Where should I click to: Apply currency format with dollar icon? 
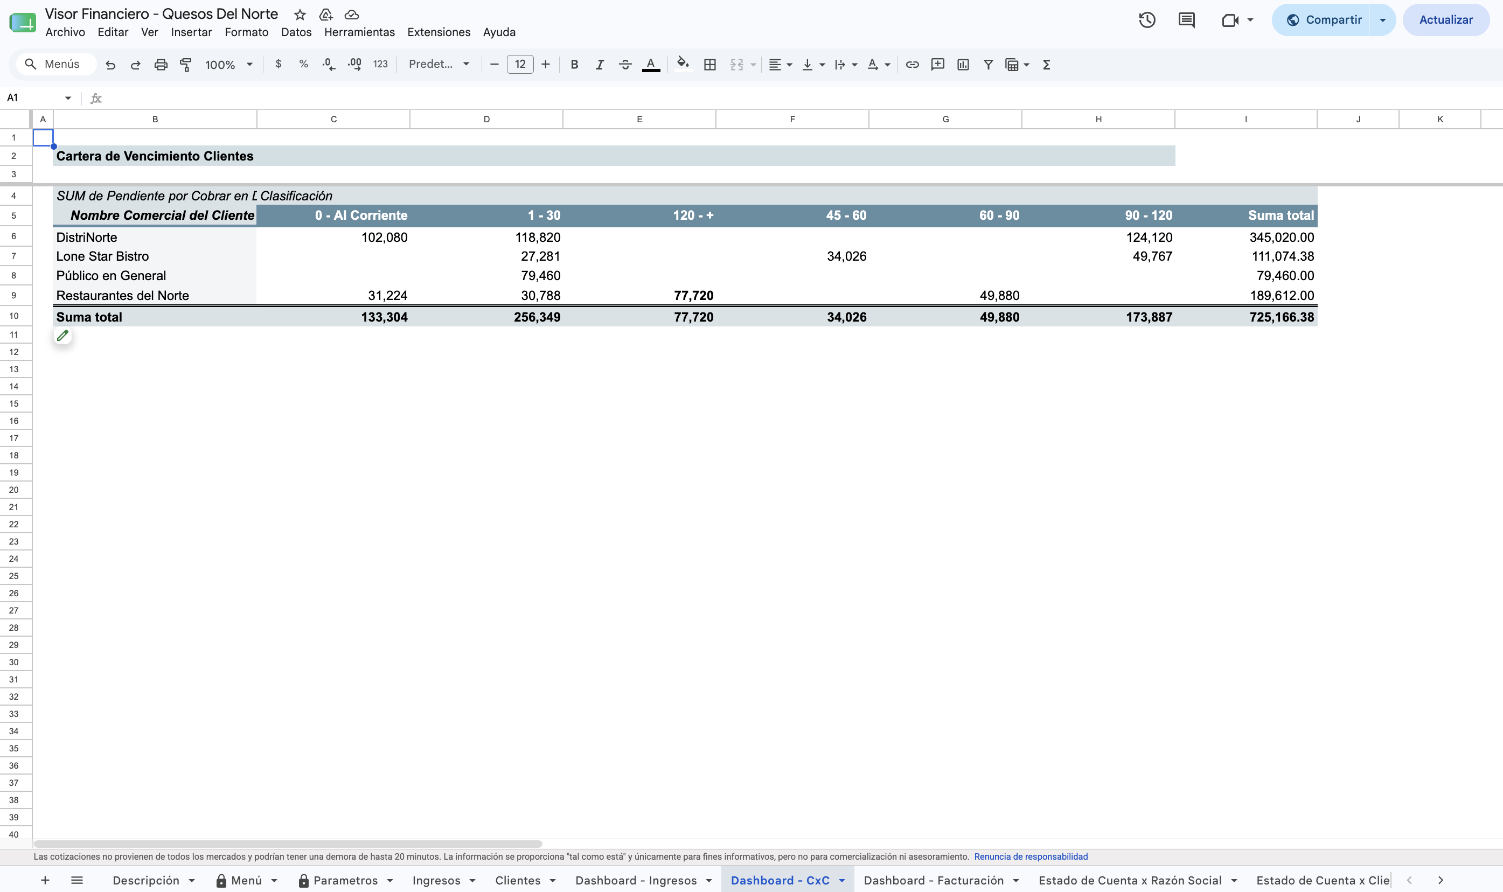click(279, 64)
